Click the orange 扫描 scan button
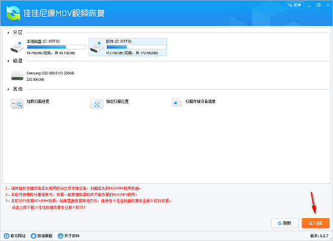Image resolution: width=333 pixels, height=241 pixels. 316,223
